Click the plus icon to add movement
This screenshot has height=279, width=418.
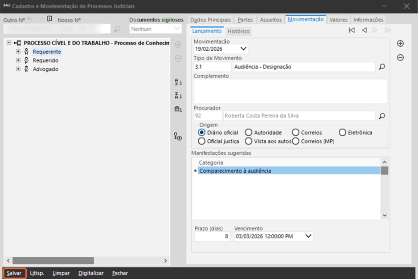click(400, 44)
